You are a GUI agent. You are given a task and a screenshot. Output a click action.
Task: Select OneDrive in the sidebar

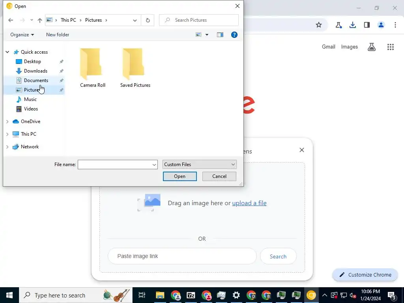[x=30, y=122]
